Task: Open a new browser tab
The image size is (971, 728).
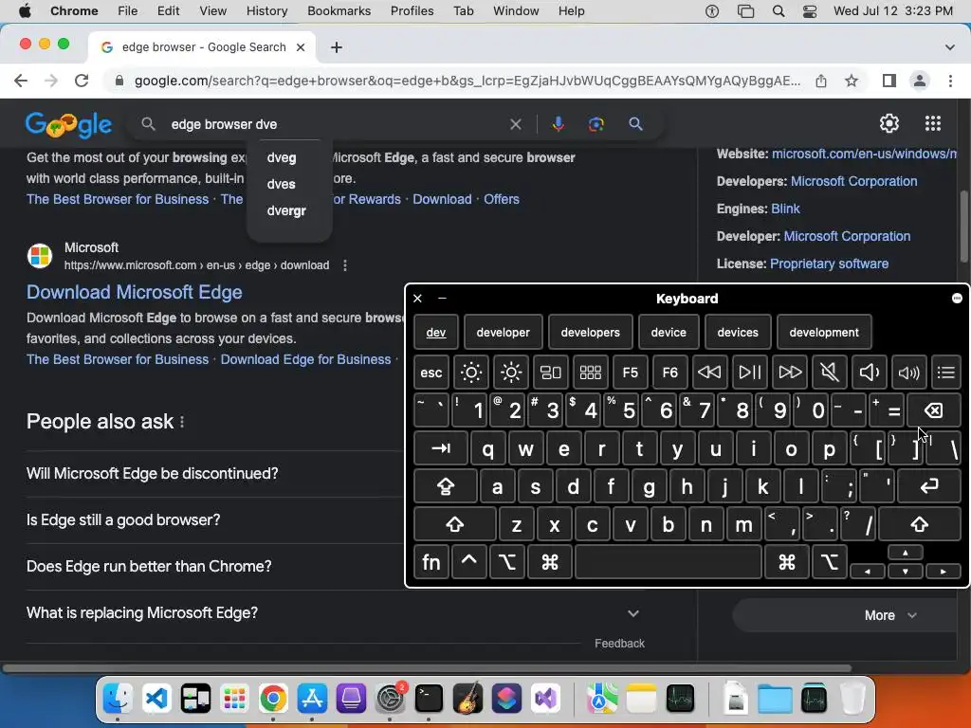Action: click(337, 47)
